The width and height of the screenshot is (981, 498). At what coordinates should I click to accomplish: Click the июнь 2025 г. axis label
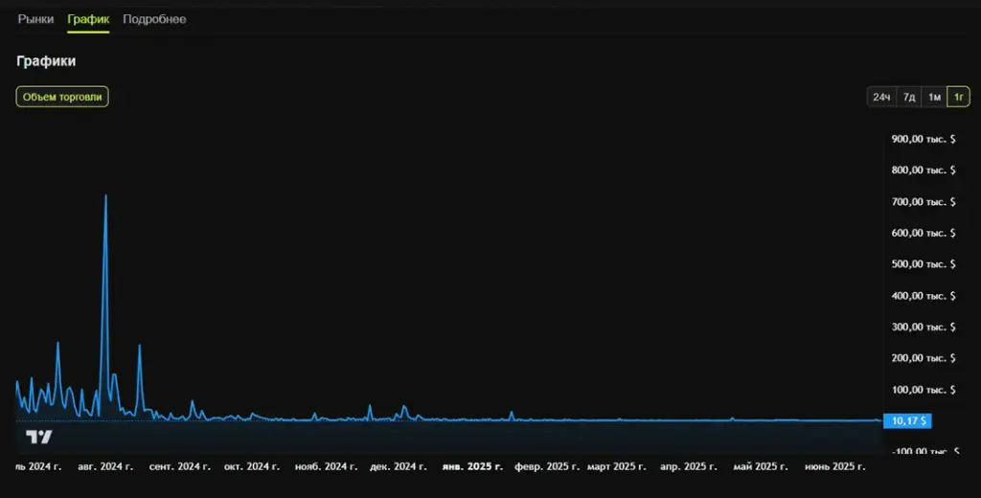[834, 466]
